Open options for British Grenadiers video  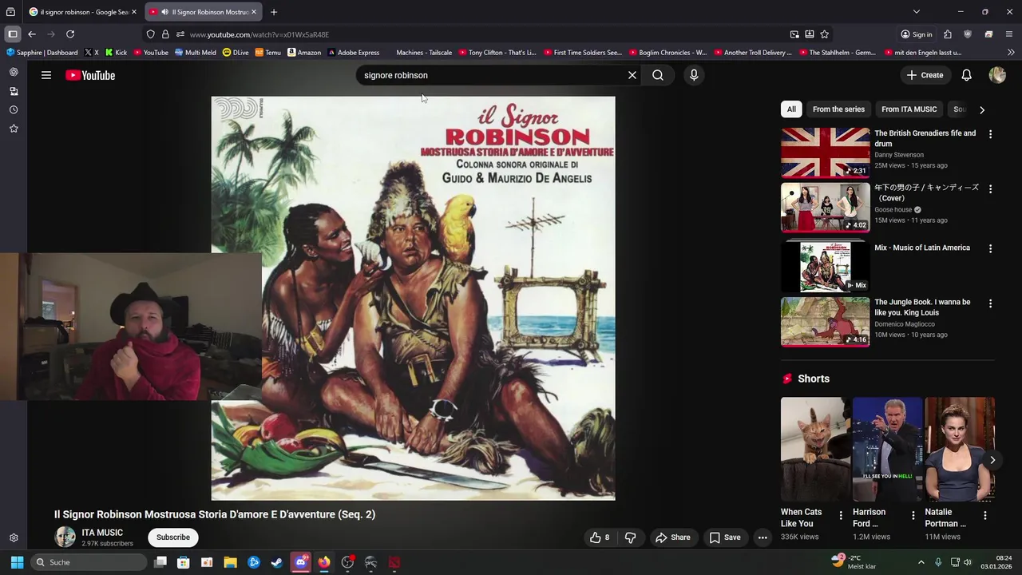(990, 134)
